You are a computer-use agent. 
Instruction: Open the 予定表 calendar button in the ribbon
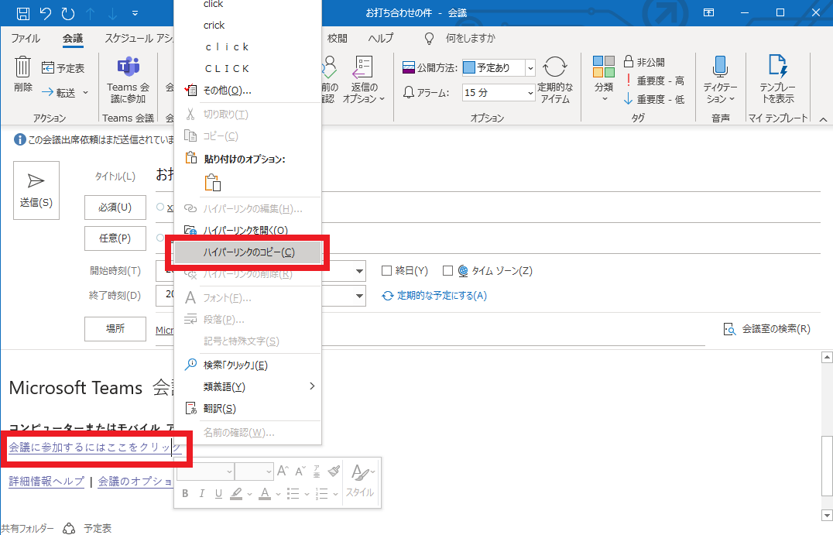tap(63, 68)
